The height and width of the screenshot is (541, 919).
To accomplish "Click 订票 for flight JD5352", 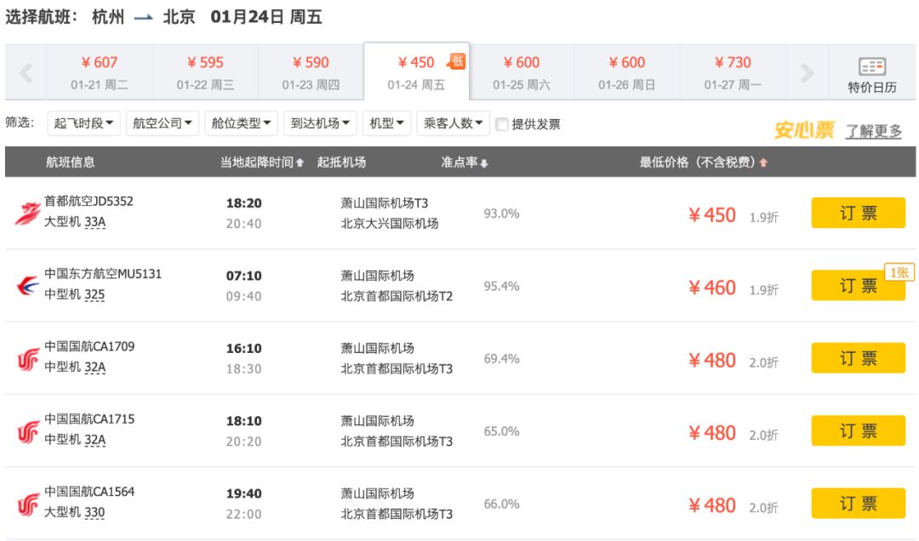I will (x=858, y=214).
